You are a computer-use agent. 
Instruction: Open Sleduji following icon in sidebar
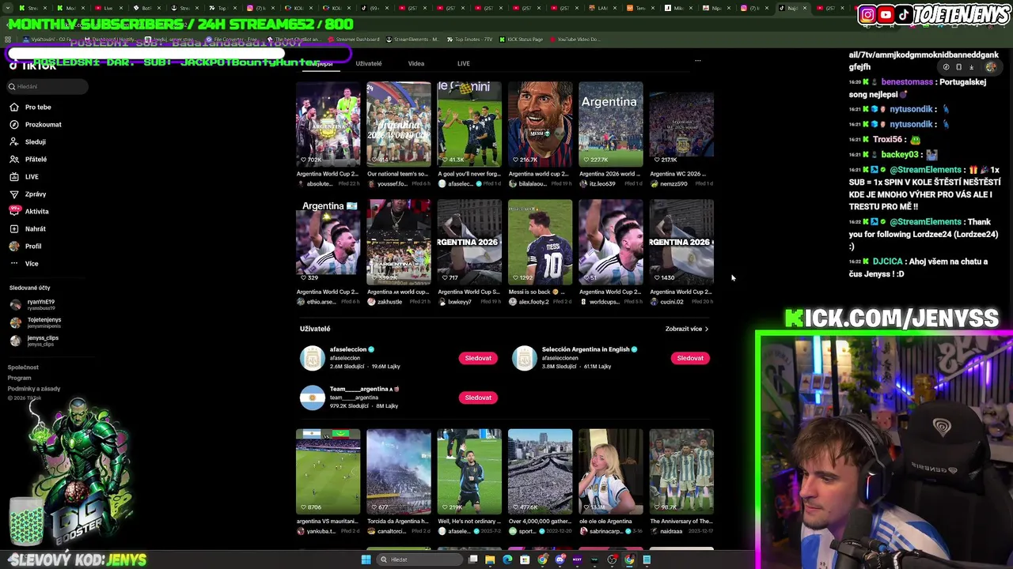click(13, 141)
